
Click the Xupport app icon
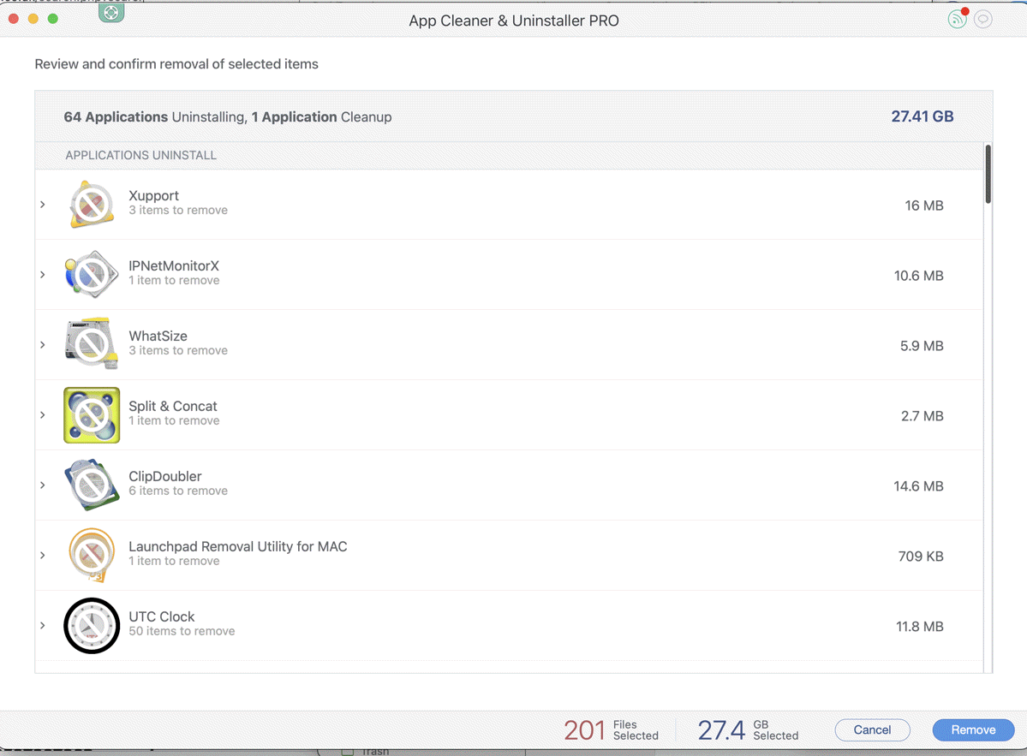pyautogui.click(x=92, y=205)
